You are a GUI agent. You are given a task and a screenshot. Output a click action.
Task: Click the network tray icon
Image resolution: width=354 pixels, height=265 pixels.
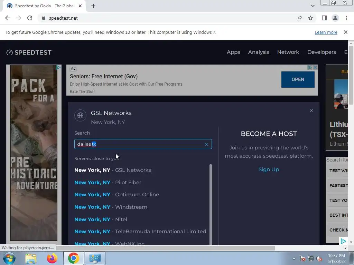[x=311, y=259]
